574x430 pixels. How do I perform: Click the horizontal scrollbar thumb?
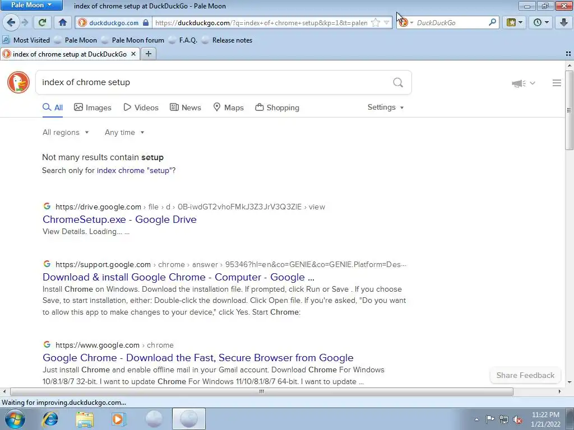(262, 391)
